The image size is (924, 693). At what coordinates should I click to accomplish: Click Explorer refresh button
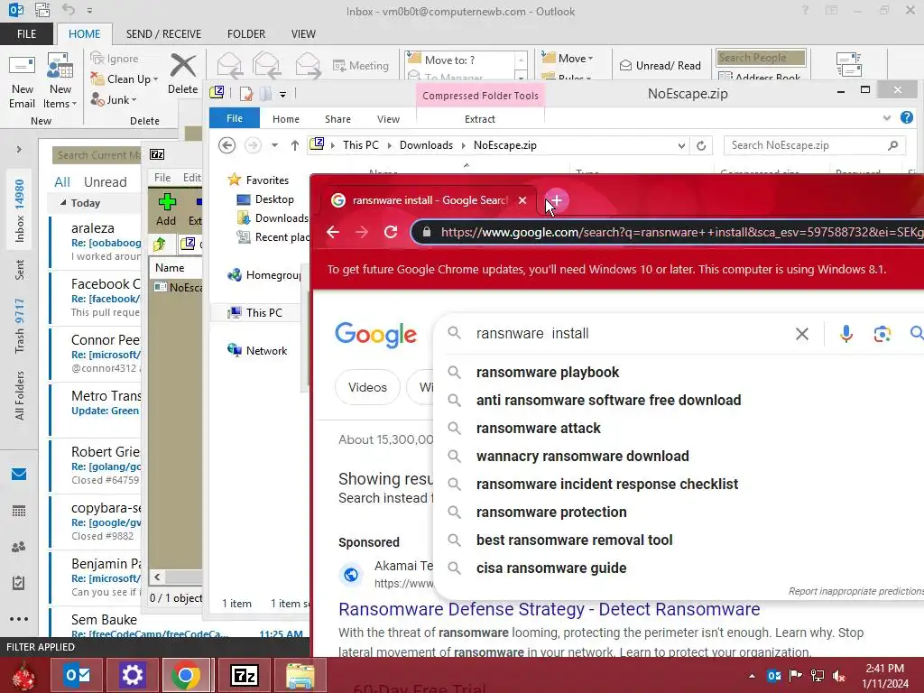tap(701, 145)
